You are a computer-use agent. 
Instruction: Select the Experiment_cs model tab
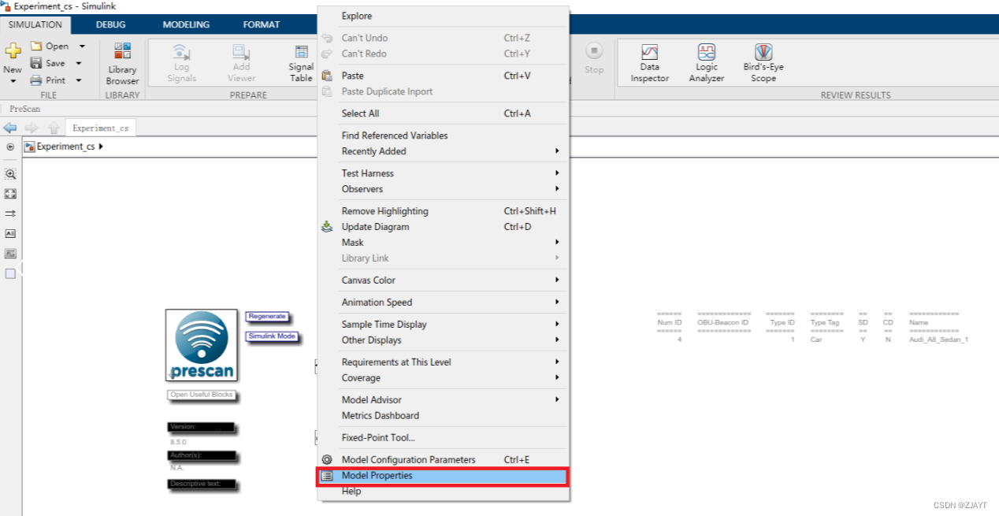101,128
